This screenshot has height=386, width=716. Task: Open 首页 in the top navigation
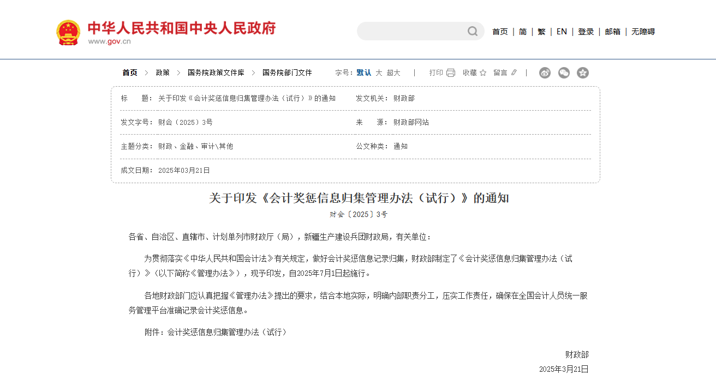pyautogui.click(x=500, y=32)
